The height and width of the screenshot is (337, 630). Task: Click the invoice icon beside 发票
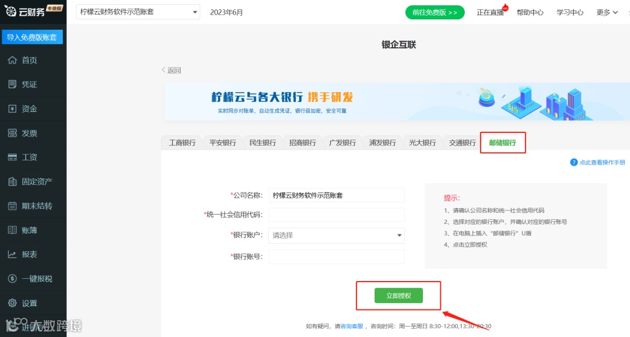pos(12,133)
